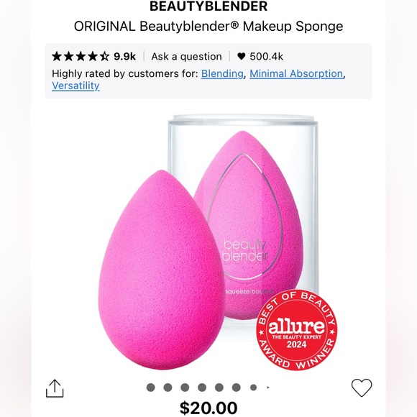Select the first carousel pagination dot
The height and width of the screenshot is (417, 417).
point(151,388)
